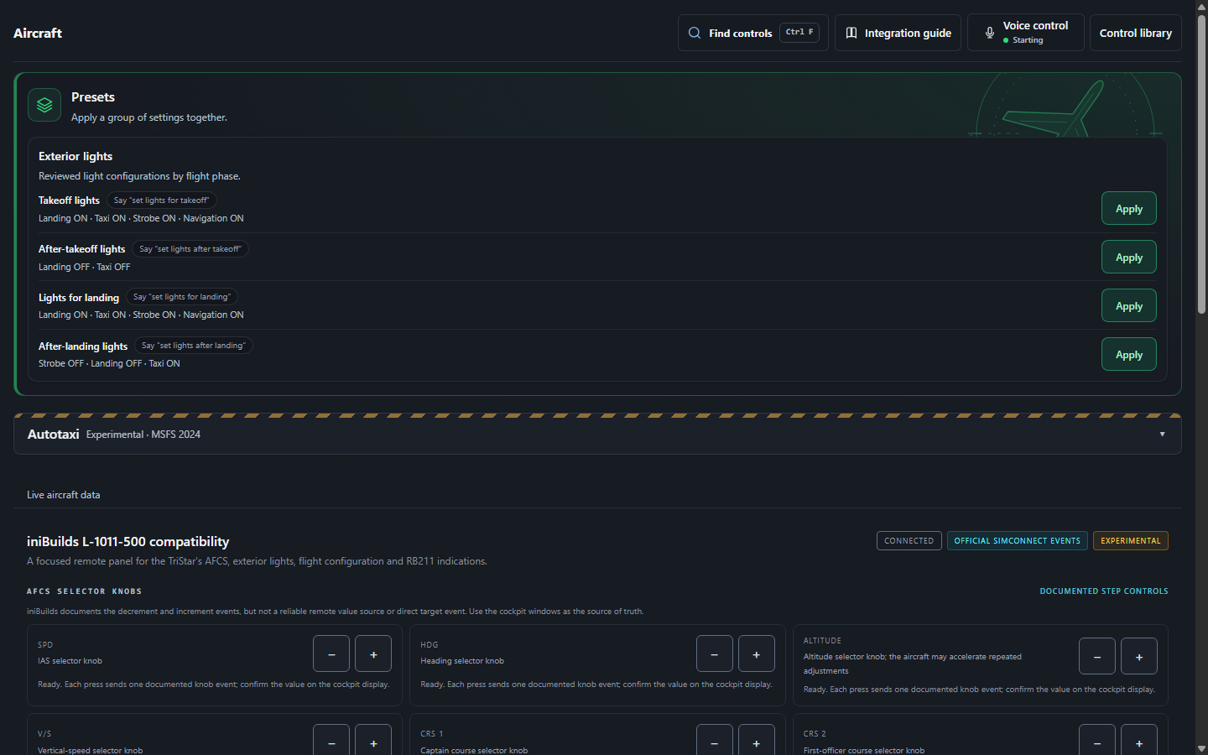Apply the Takeoff lights preset
Image resolution: width=1208 pixels, height=755 pixels.
pos(1129,208)
